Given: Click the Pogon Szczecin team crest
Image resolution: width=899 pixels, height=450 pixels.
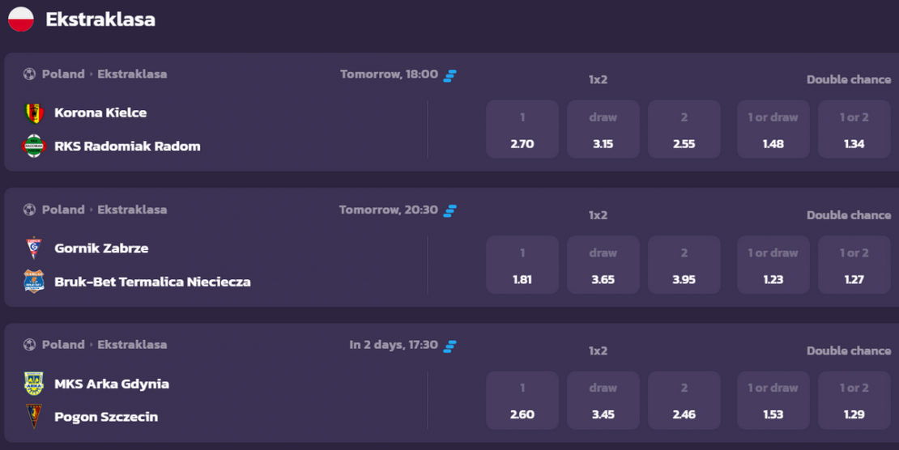Looking at the screenshot, I should pyautogui.click(x=34, y=417).
